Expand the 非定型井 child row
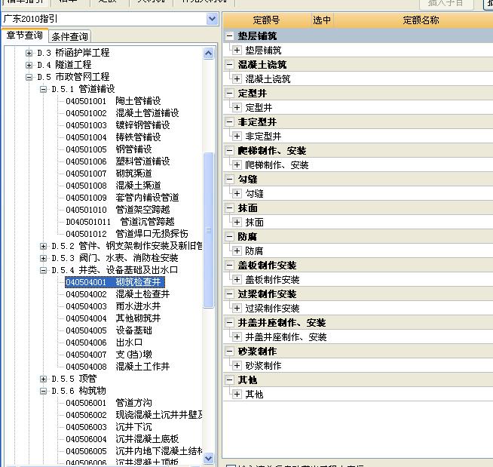 click(x=237, y=137)
